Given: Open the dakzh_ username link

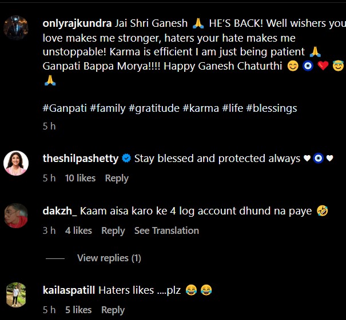Looking at the screenshot, I should point(59,211).
